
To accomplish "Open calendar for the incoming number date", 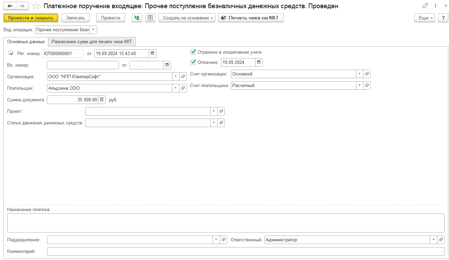I will pos(167,65).
